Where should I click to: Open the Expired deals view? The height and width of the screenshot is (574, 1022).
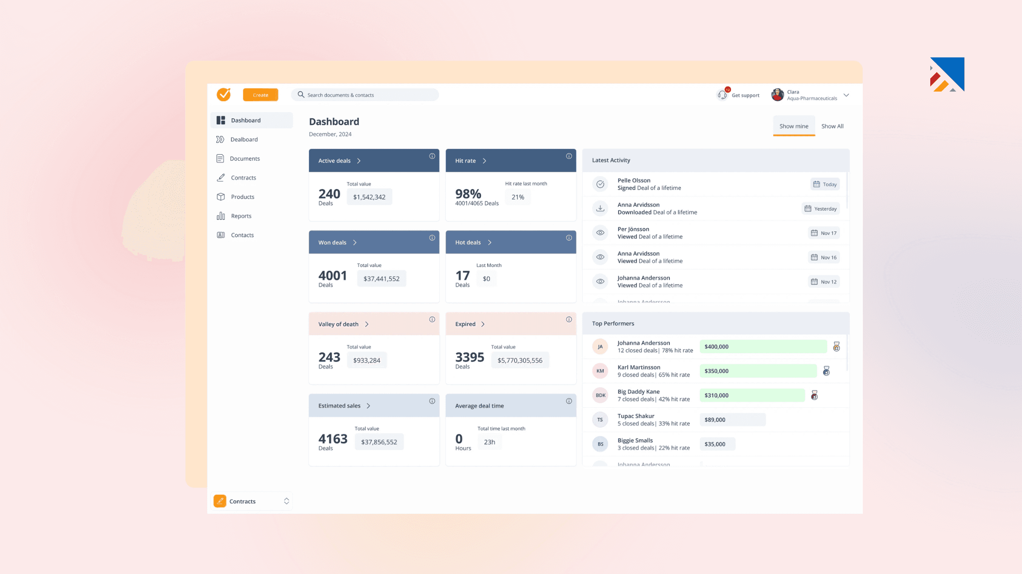[483, 323]
